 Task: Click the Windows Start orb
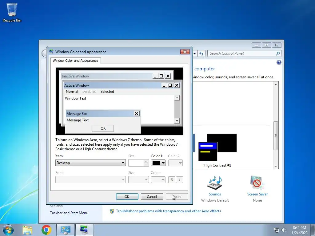point(8,230)
